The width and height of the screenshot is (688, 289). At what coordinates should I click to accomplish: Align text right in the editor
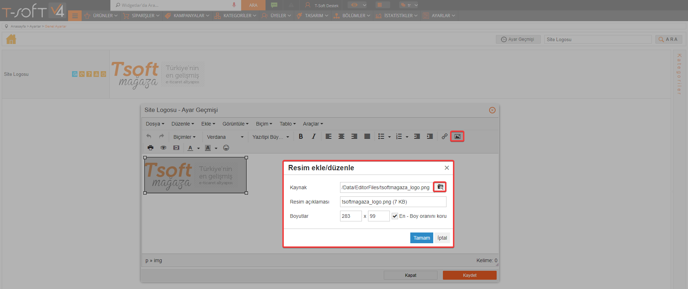tap(354, 136)
